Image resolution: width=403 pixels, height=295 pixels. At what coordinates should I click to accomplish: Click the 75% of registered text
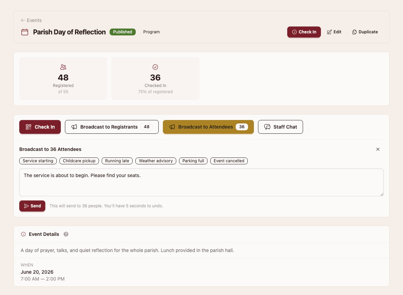pos(155,91)
